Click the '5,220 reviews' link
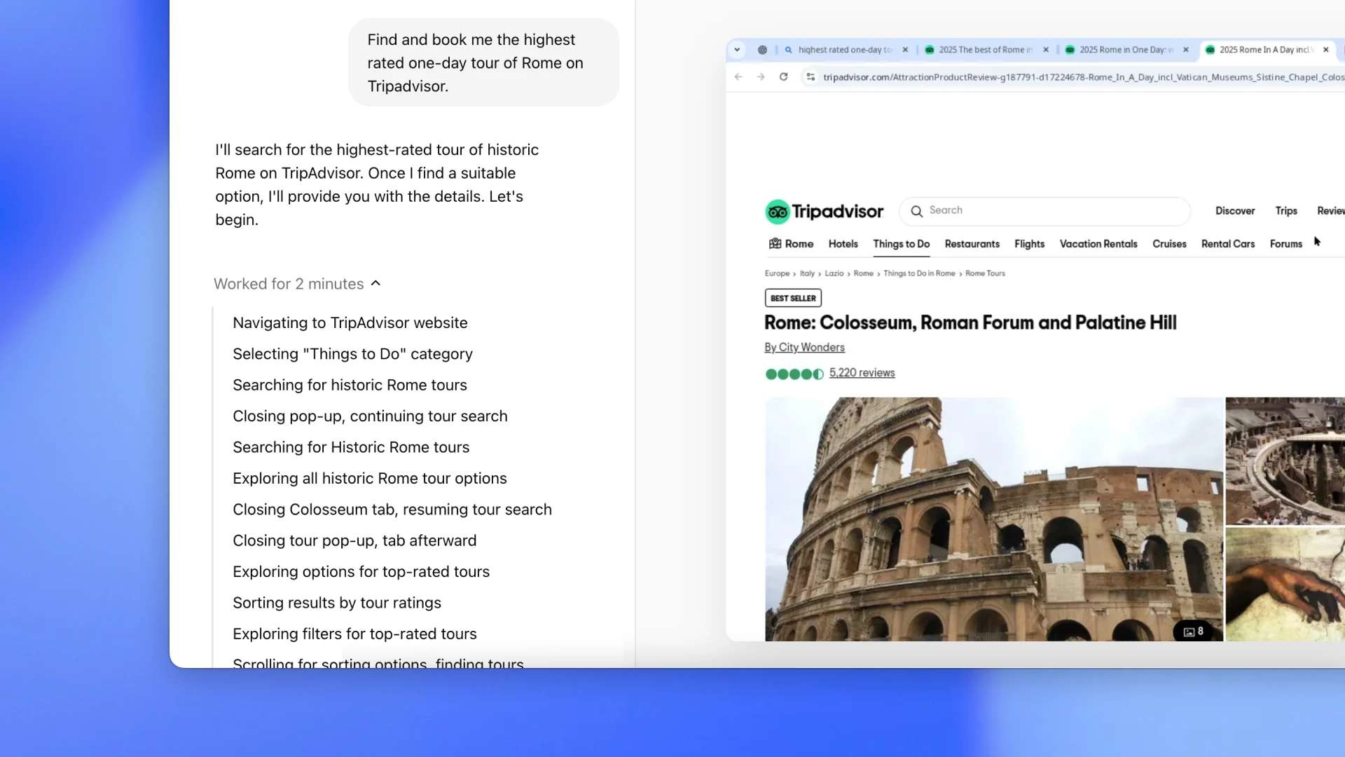 tap(862, 372)
